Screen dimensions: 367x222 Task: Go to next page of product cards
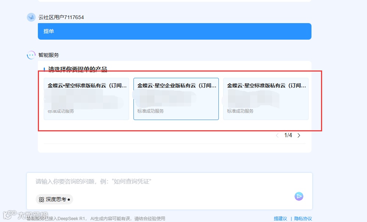coord(299,135)
